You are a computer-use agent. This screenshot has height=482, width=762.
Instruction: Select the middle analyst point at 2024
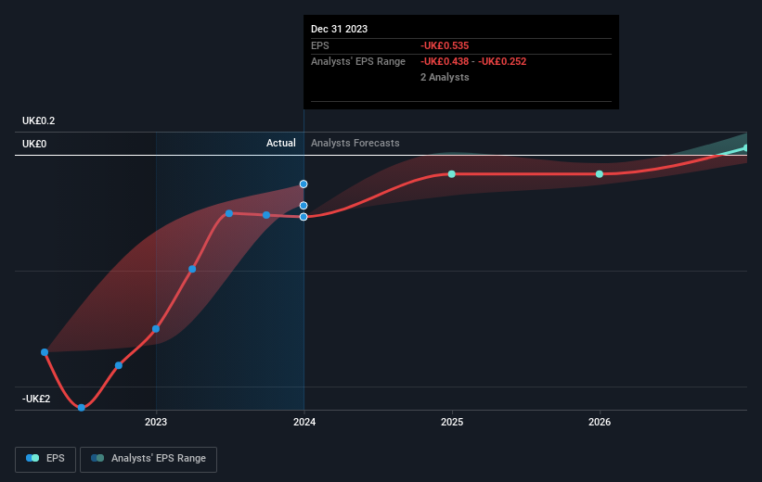click(304, 206)
